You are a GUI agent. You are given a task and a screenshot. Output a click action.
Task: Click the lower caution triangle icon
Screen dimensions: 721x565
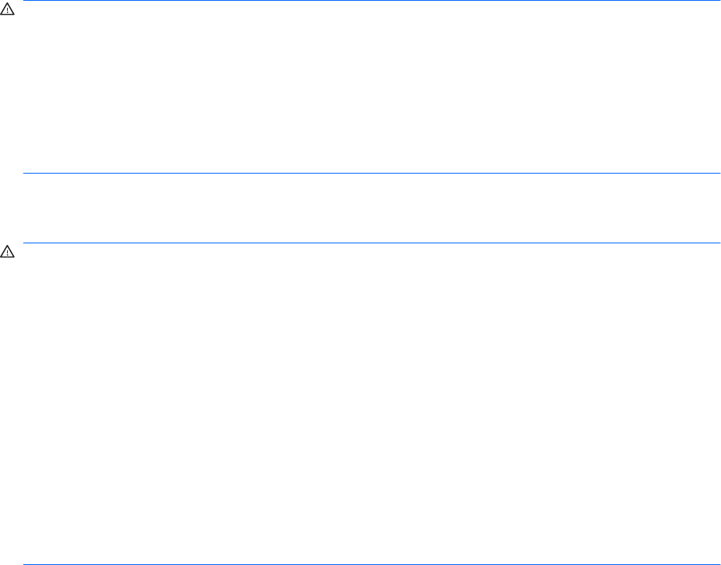[x=7, y=253]
